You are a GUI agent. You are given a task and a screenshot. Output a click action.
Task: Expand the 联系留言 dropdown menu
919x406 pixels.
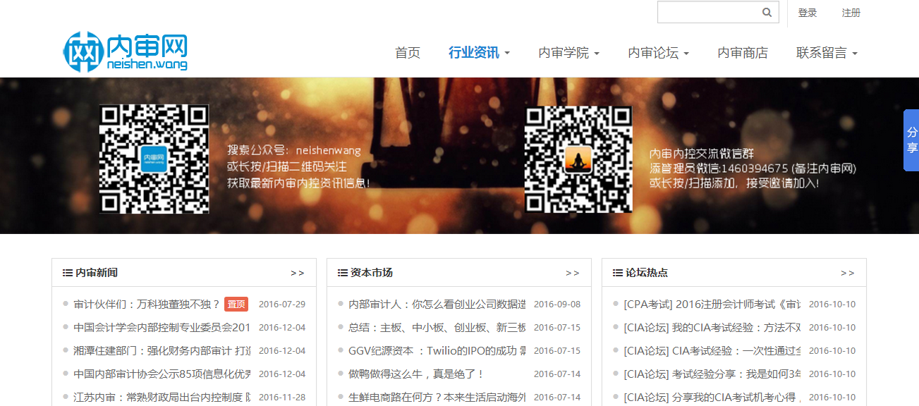[827, 53]
